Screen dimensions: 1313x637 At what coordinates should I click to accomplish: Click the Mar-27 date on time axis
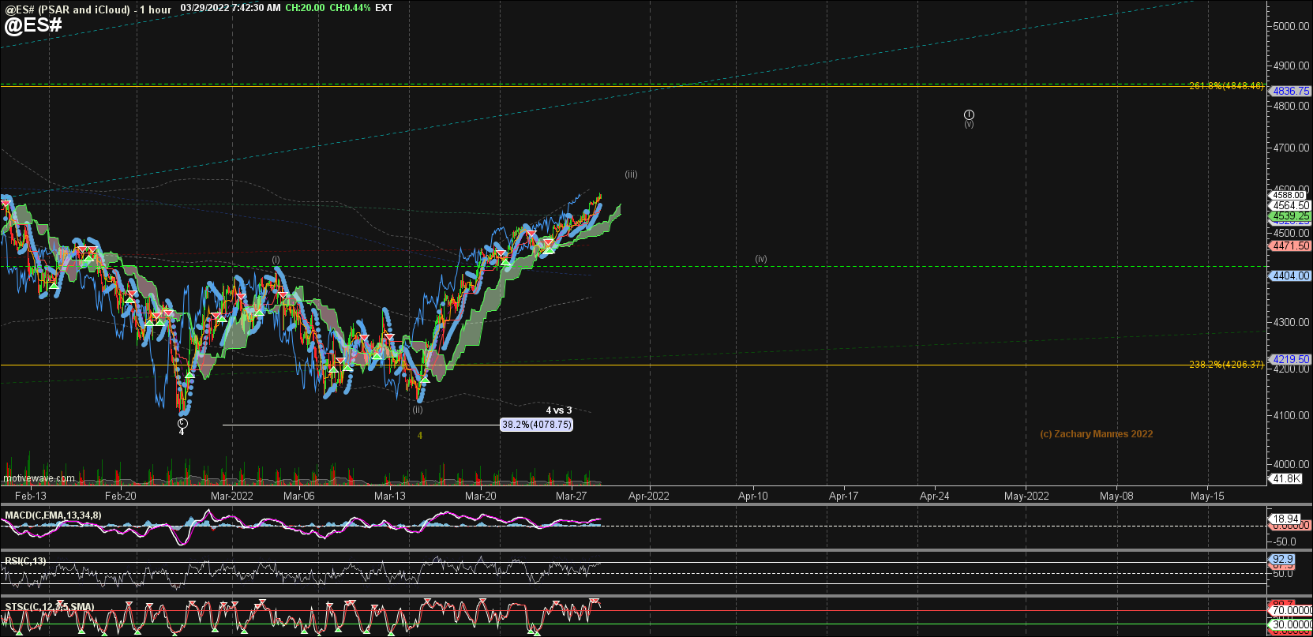[x=572, y=496]
